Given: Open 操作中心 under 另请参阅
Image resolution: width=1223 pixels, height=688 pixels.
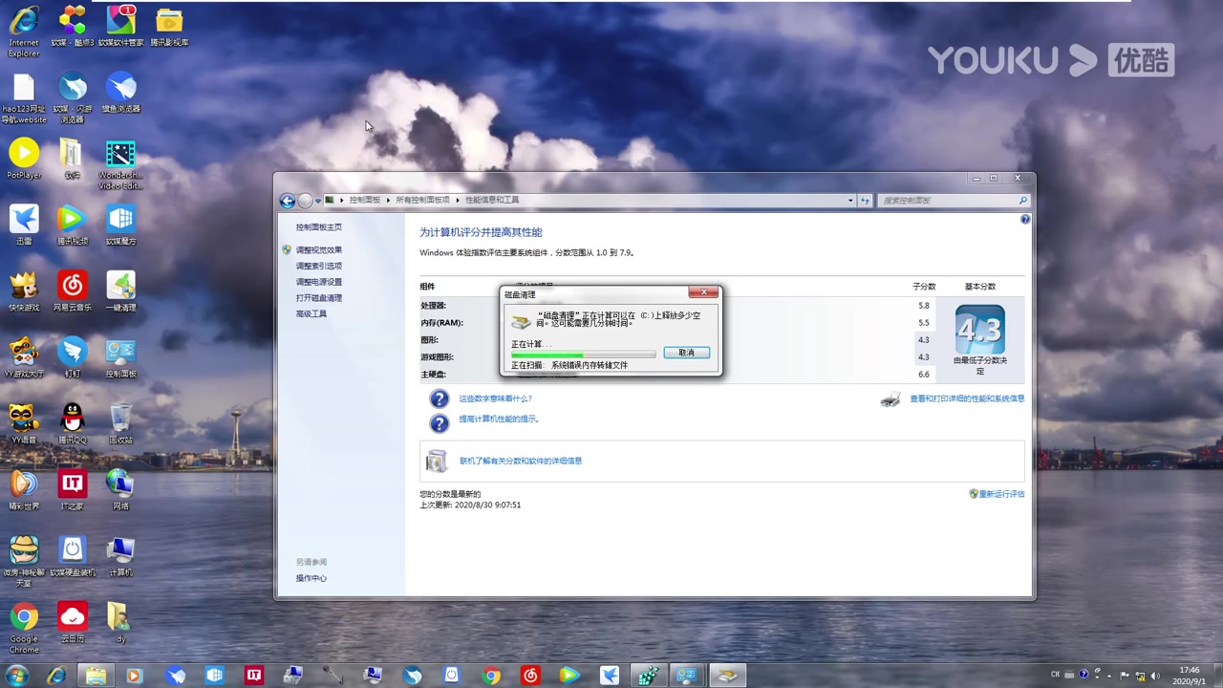Looking at the screenshot, I should [311, 578].
